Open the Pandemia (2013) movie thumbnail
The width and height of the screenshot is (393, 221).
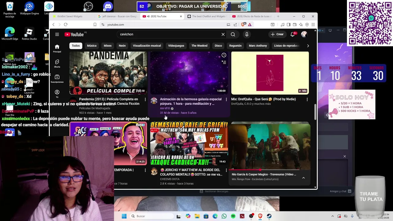click(x=108, y=73)
